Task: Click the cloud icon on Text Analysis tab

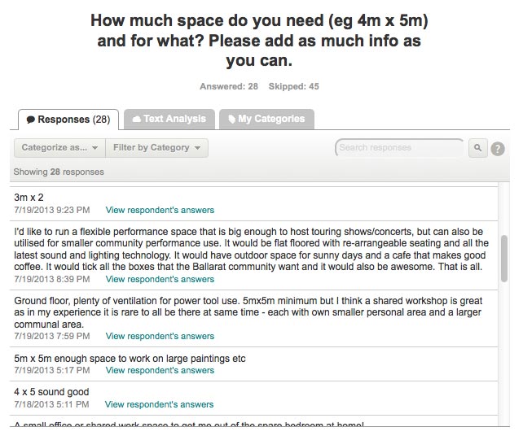Action: 137,119
